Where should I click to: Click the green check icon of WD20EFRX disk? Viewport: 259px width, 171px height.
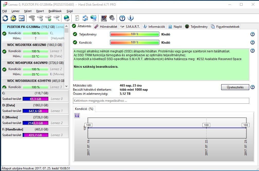(4, 52)
